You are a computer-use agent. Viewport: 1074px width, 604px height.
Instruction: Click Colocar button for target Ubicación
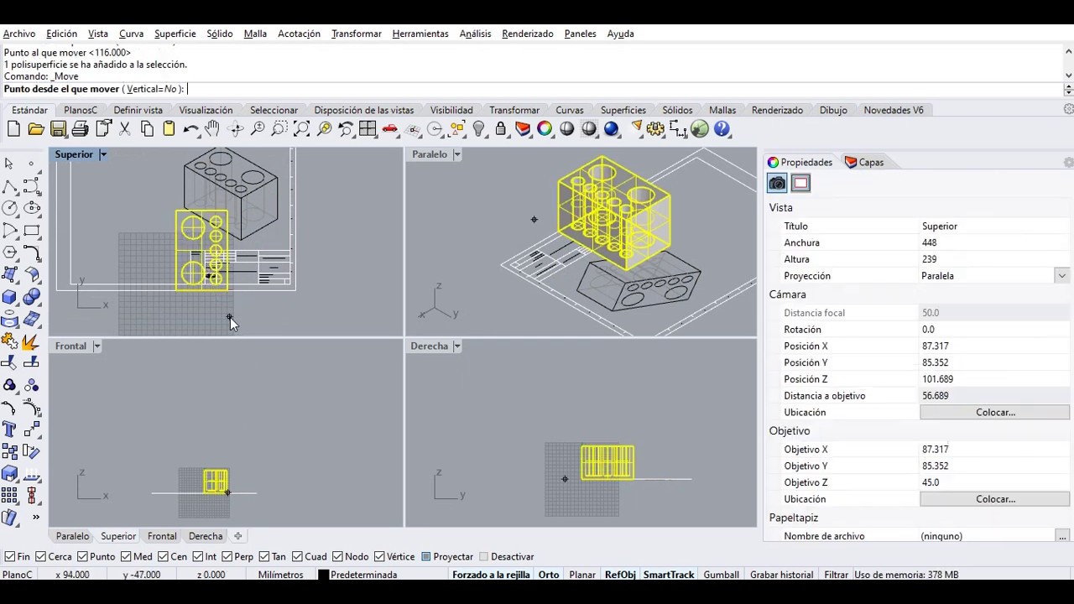(x=995, y=499)
